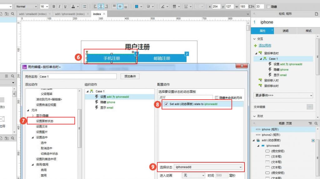This screenshot has height=179, width=320.
Task: Click the library menu hamburger icon
Action: pos(7,76)
